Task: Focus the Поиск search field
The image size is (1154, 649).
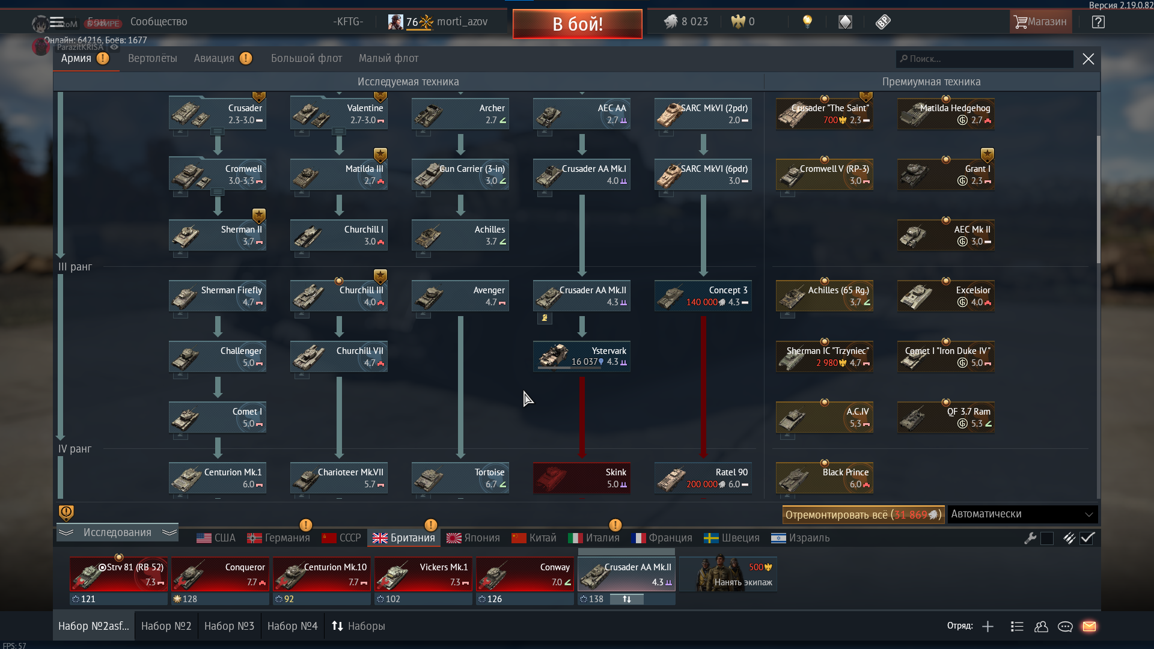Action: 985,59
